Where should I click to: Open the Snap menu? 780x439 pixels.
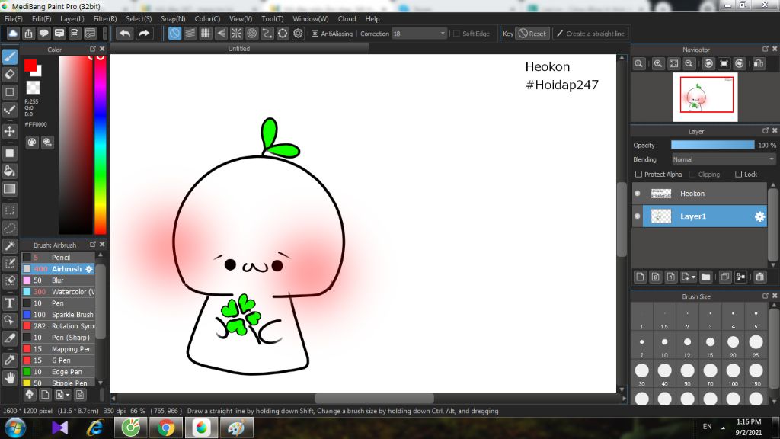coord(173,19)
